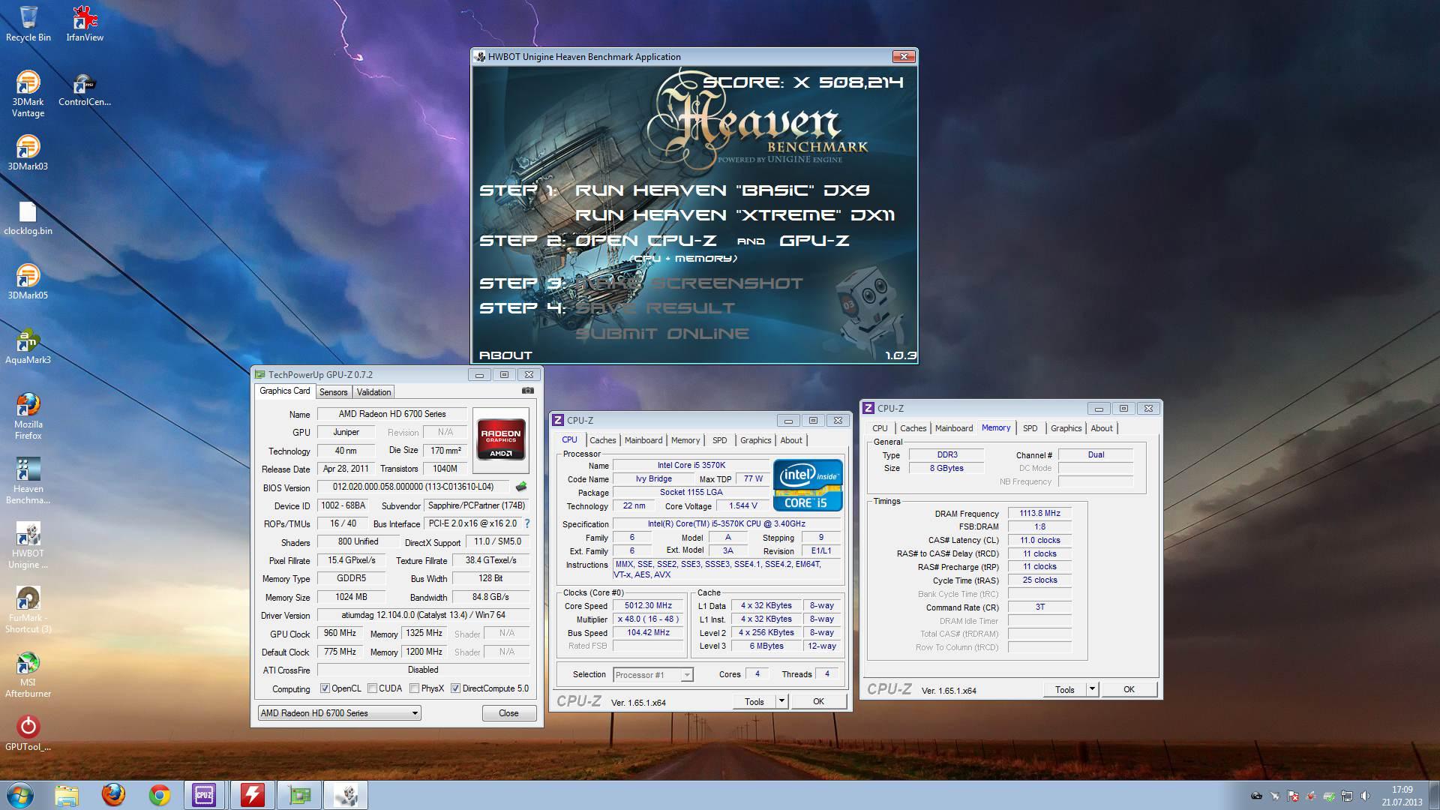Click volume icon in system tray
Image resolution: width=1440 pixels, height=810 pixels.
(x=1366, y=796)
